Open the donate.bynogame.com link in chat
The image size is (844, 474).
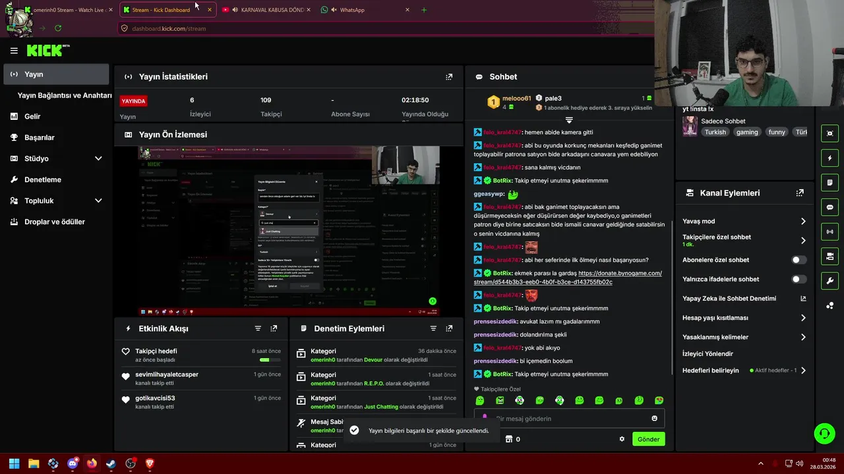click(568, 278)
